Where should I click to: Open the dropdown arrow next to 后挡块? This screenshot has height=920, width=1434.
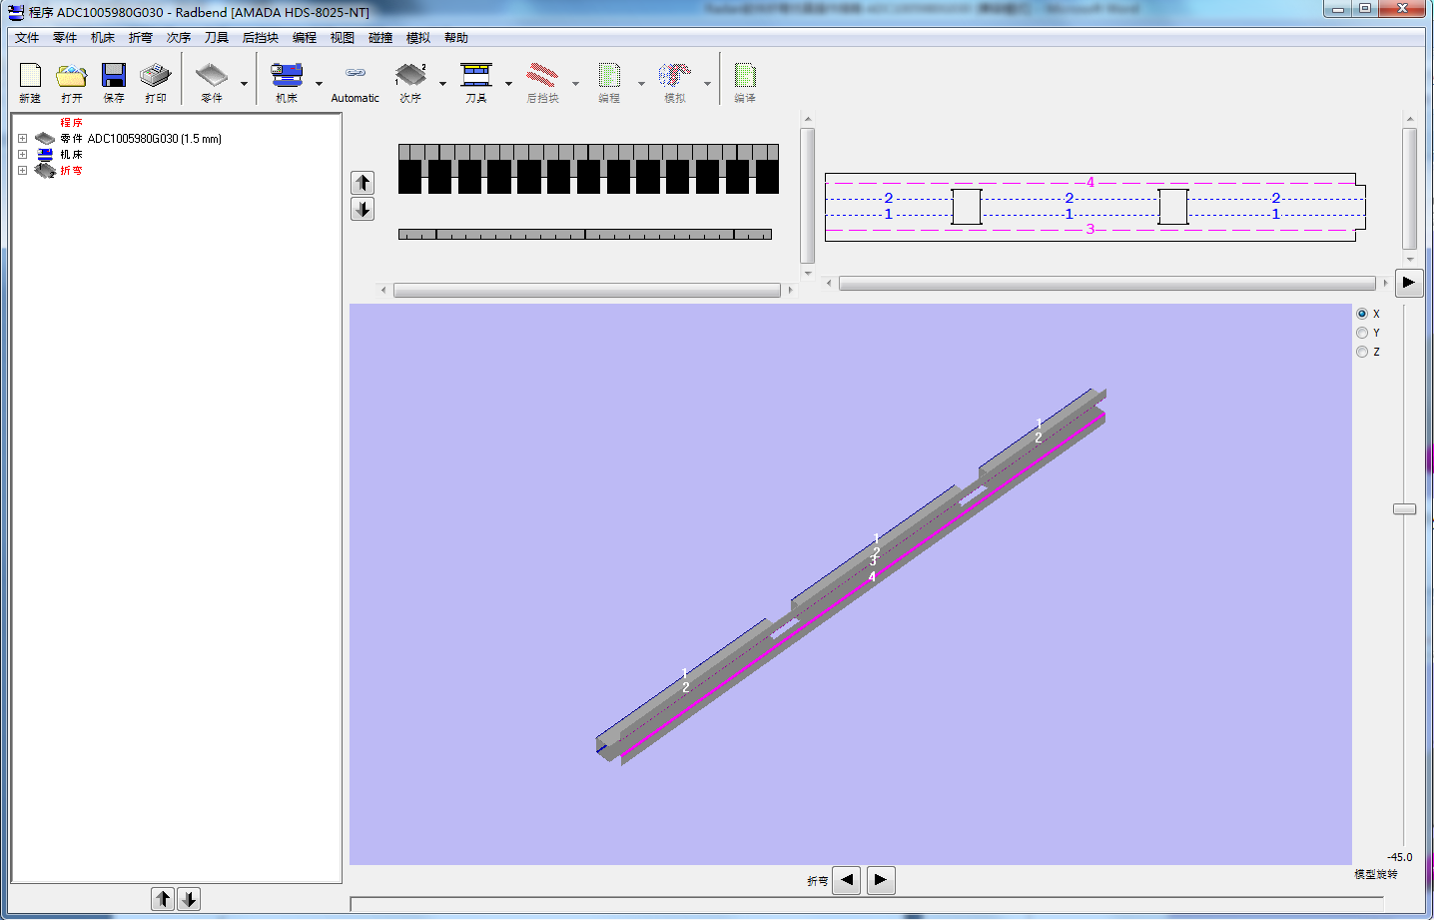(575, 84)
